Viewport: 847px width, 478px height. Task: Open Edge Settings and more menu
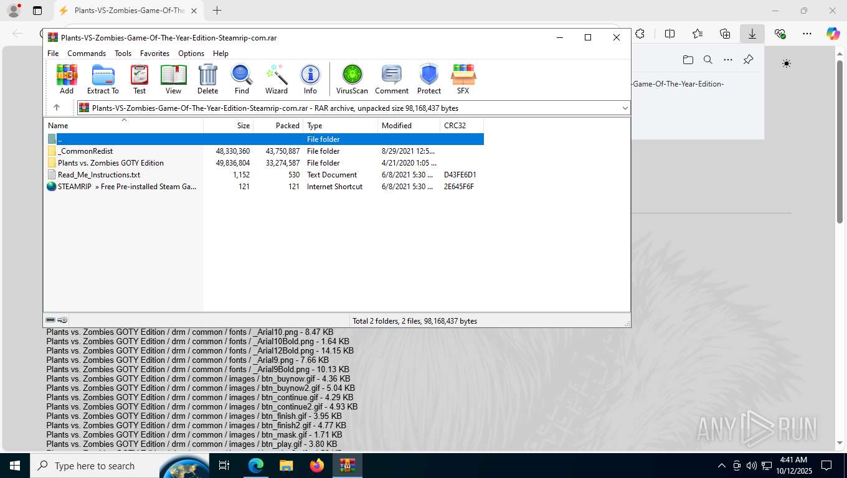(x=807, y=34)
